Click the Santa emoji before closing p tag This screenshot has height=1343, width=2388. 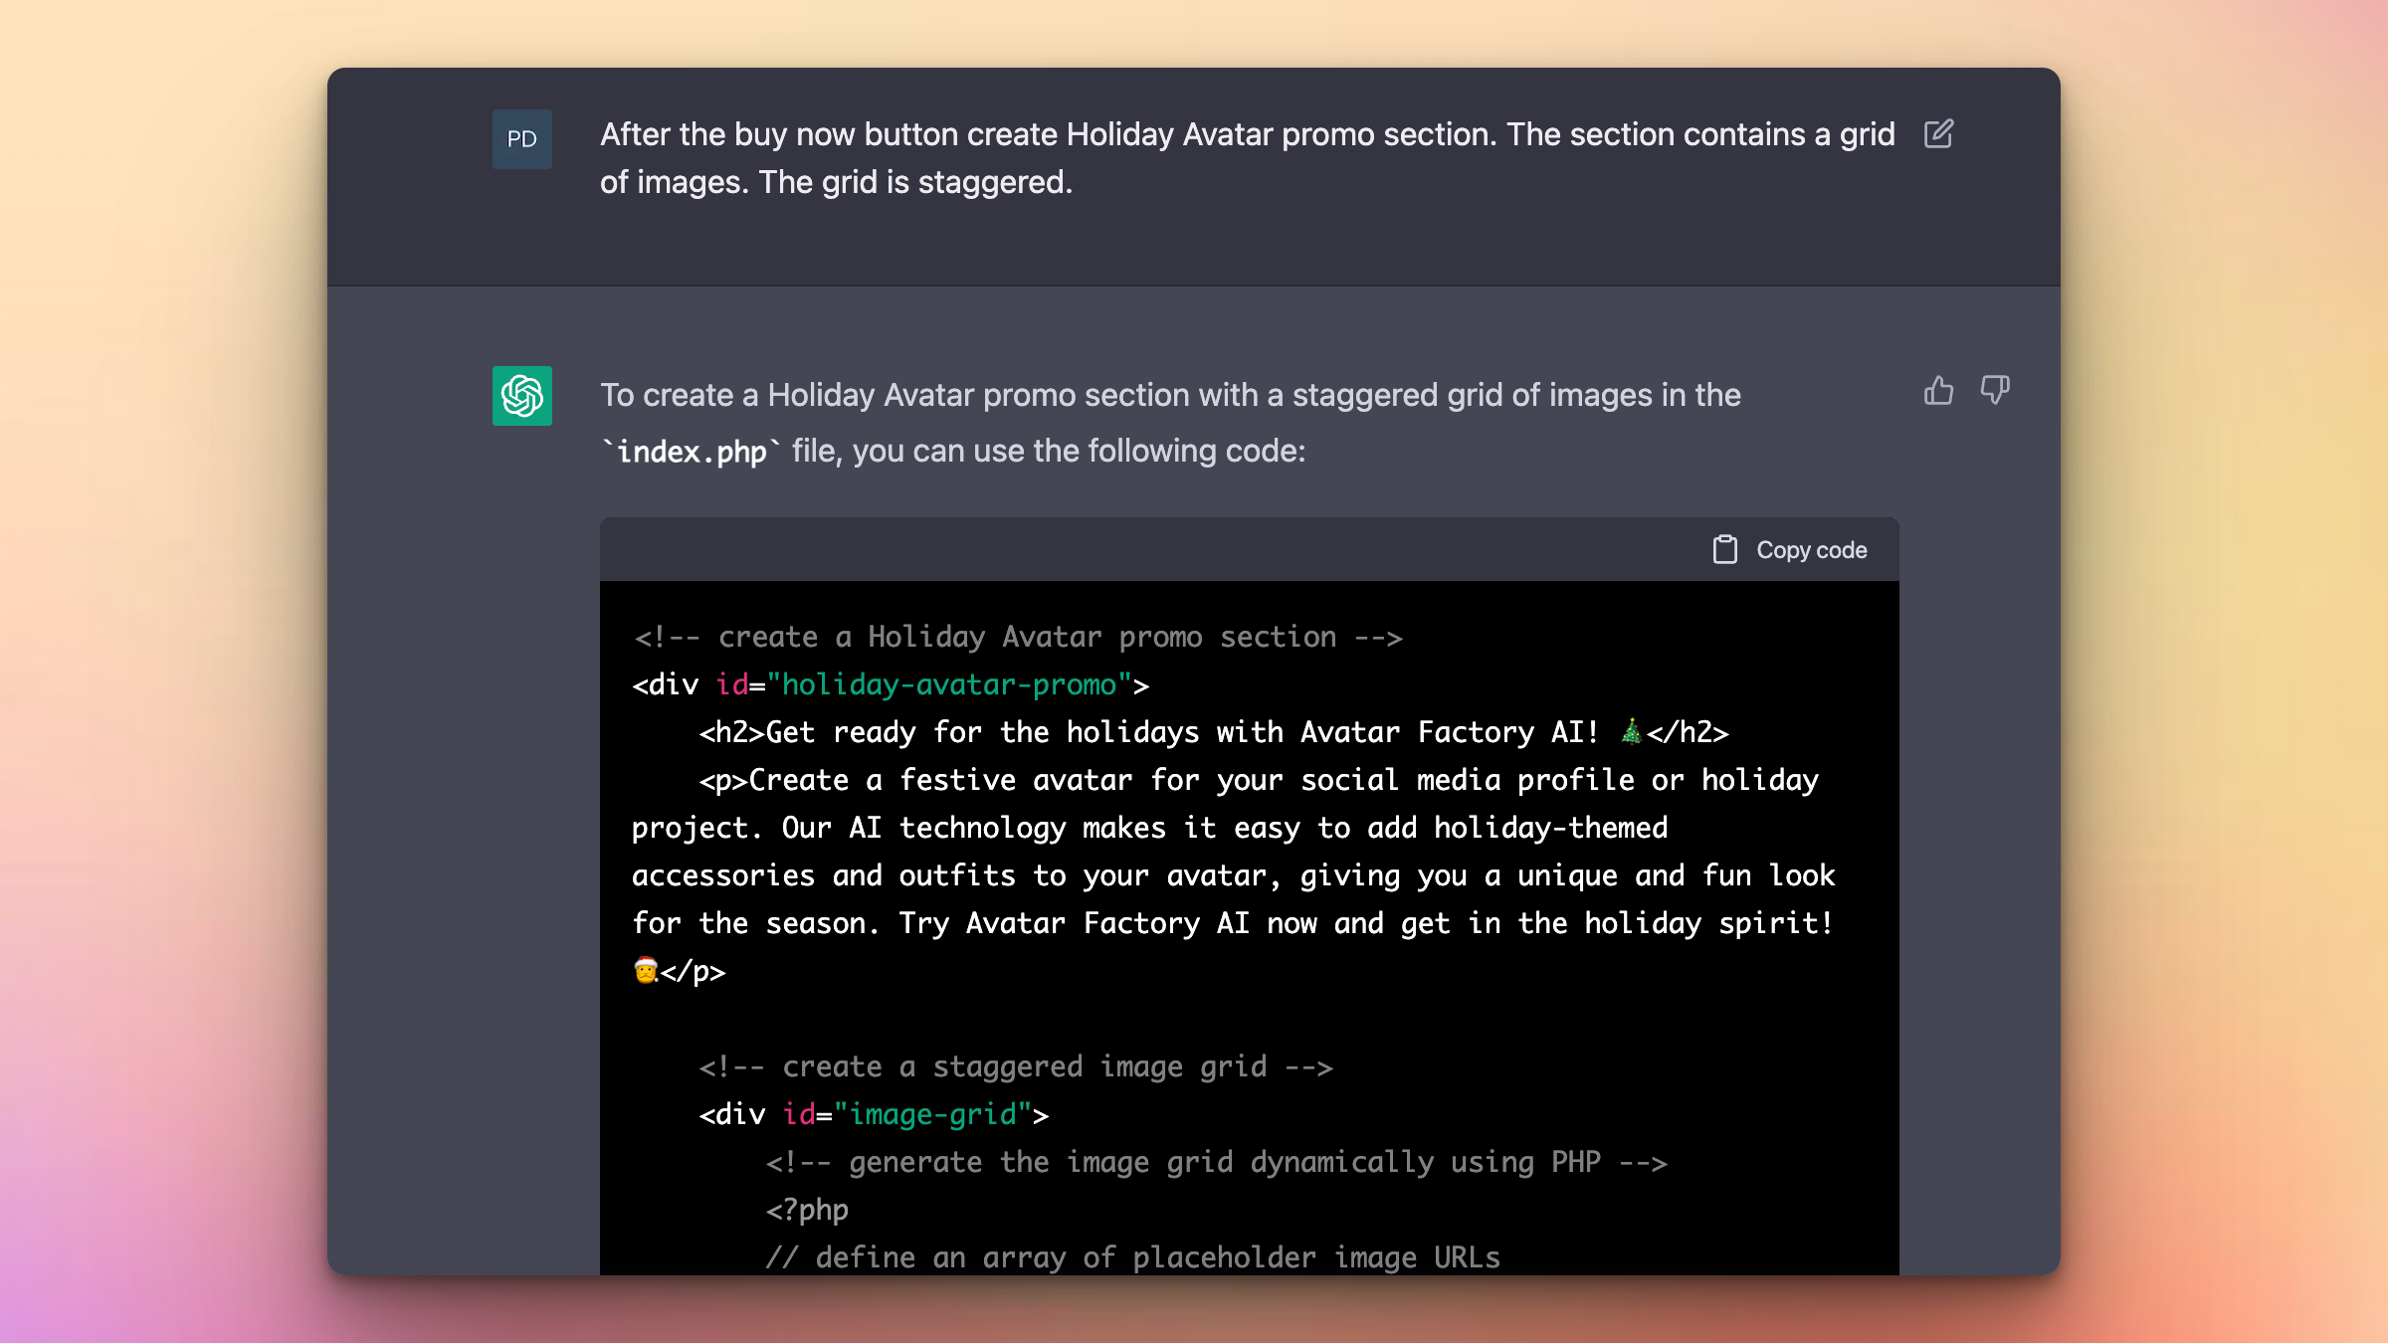pos(646,971)
